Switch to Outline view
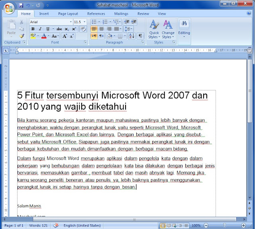Screen dimensions: 255x229 click(x=180, y=225)
